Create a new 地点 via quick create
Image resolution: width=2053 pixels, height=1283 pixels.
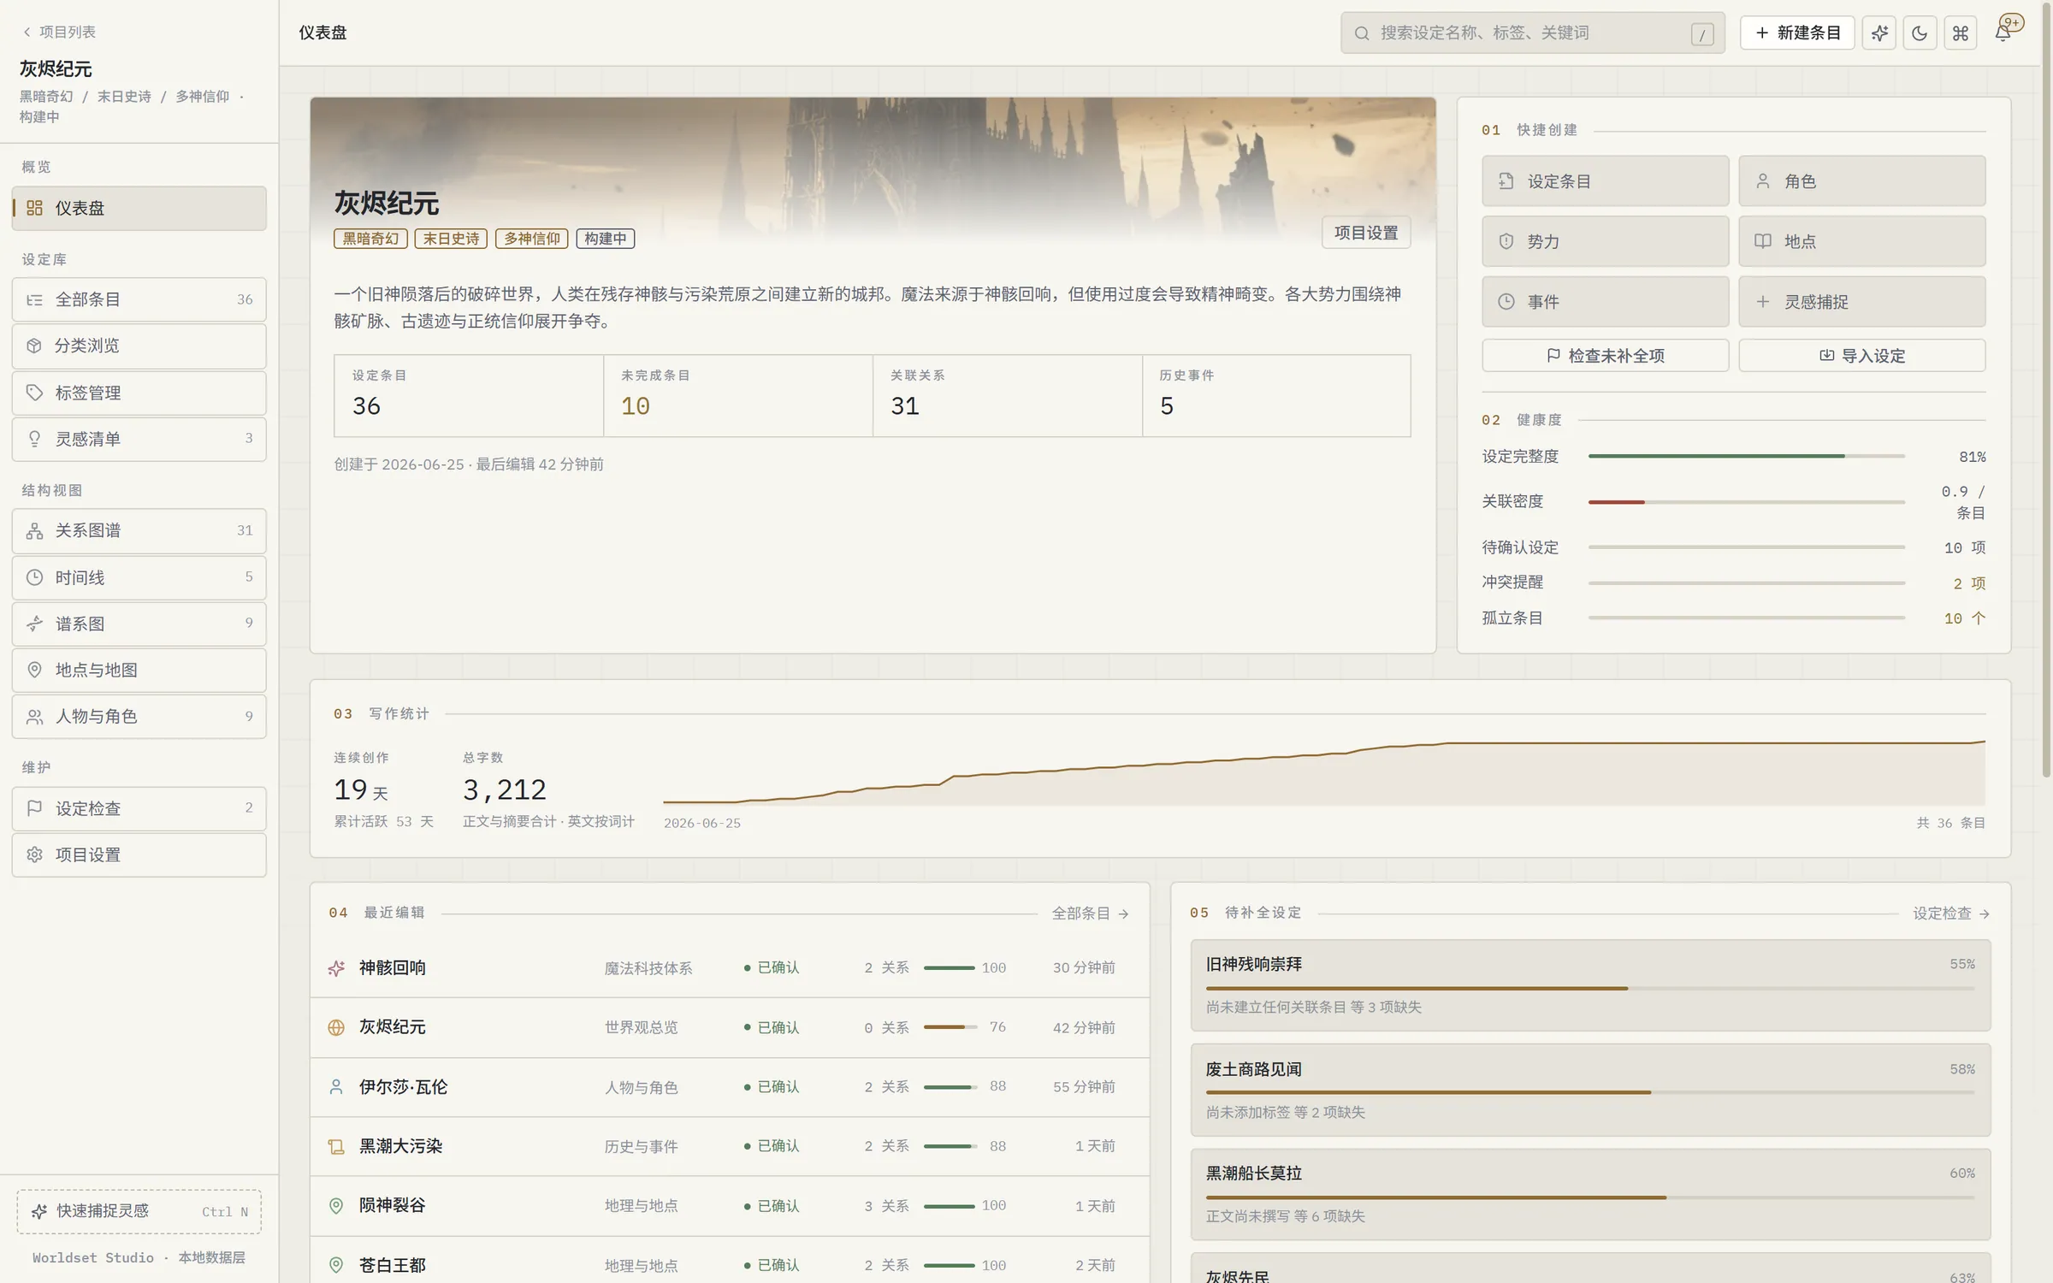click(1861, 241)
